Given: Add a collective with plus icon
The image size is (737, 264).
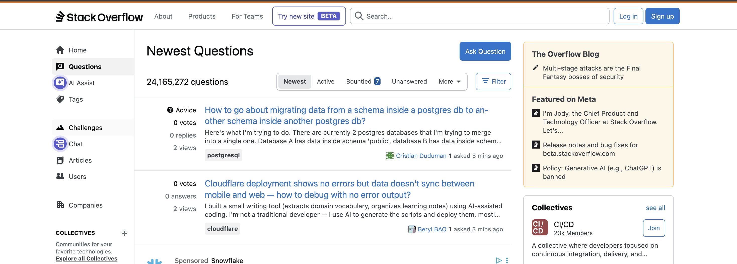Looking at the screenshot, I should [x=124, y=233].
